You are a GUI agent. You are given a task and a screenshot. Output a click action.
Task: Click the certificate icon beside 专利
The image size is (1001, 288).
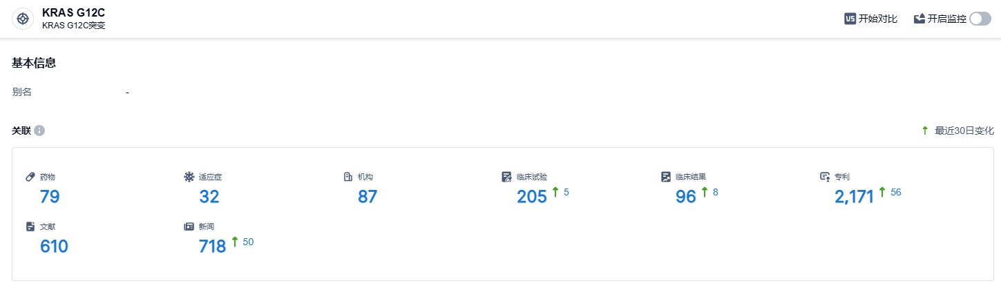(825, 177)
